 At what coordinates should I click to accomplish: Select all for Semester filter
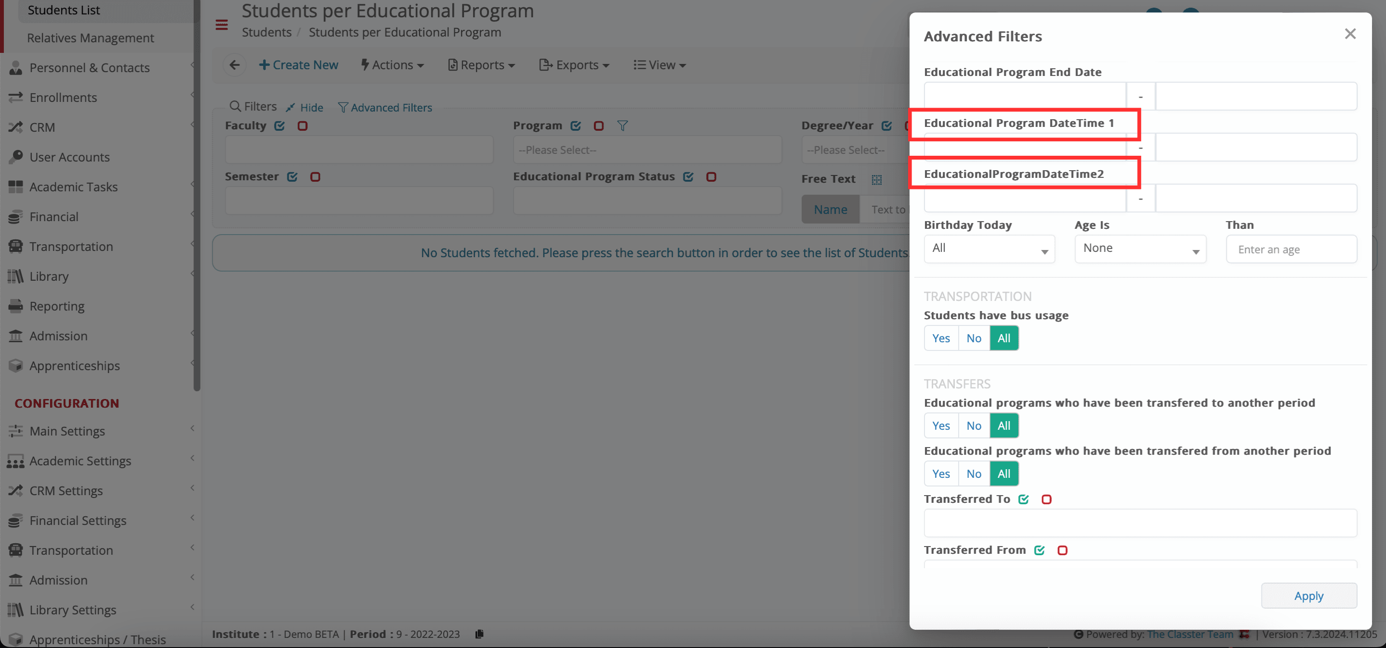pyautogui.click(x=292, y=177)
